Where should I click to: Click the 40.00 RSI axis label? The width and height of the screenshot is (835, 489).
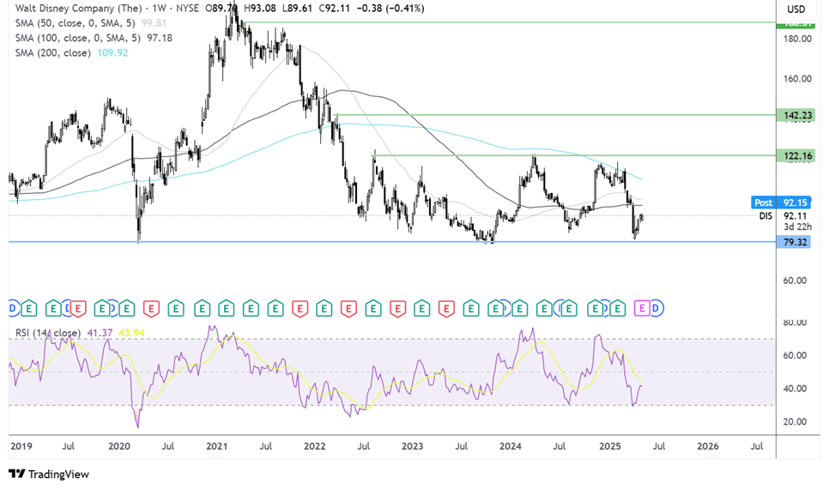795,389
